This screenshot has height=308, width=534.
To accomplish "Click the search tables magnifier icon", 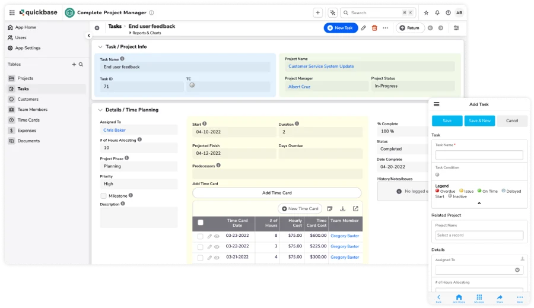I will [x=81, y=64].
